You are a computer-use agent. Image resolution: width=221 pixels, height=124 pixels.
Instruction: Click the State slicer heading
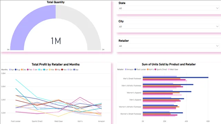(122, 3)
